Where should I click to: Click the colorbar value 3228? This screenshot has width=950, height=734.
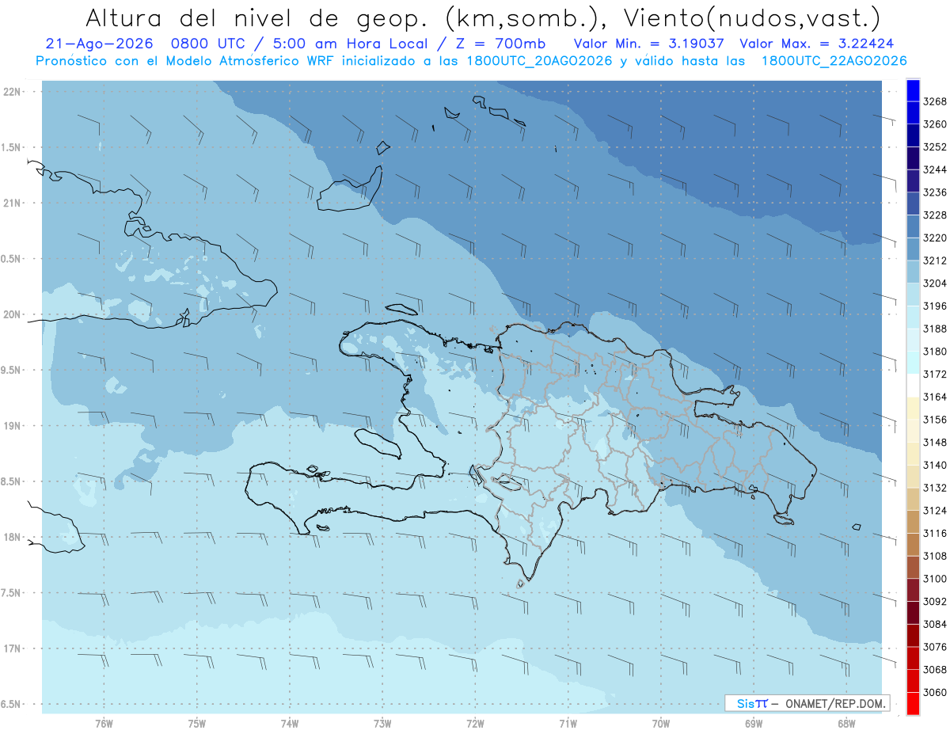(x=934, y=215)
